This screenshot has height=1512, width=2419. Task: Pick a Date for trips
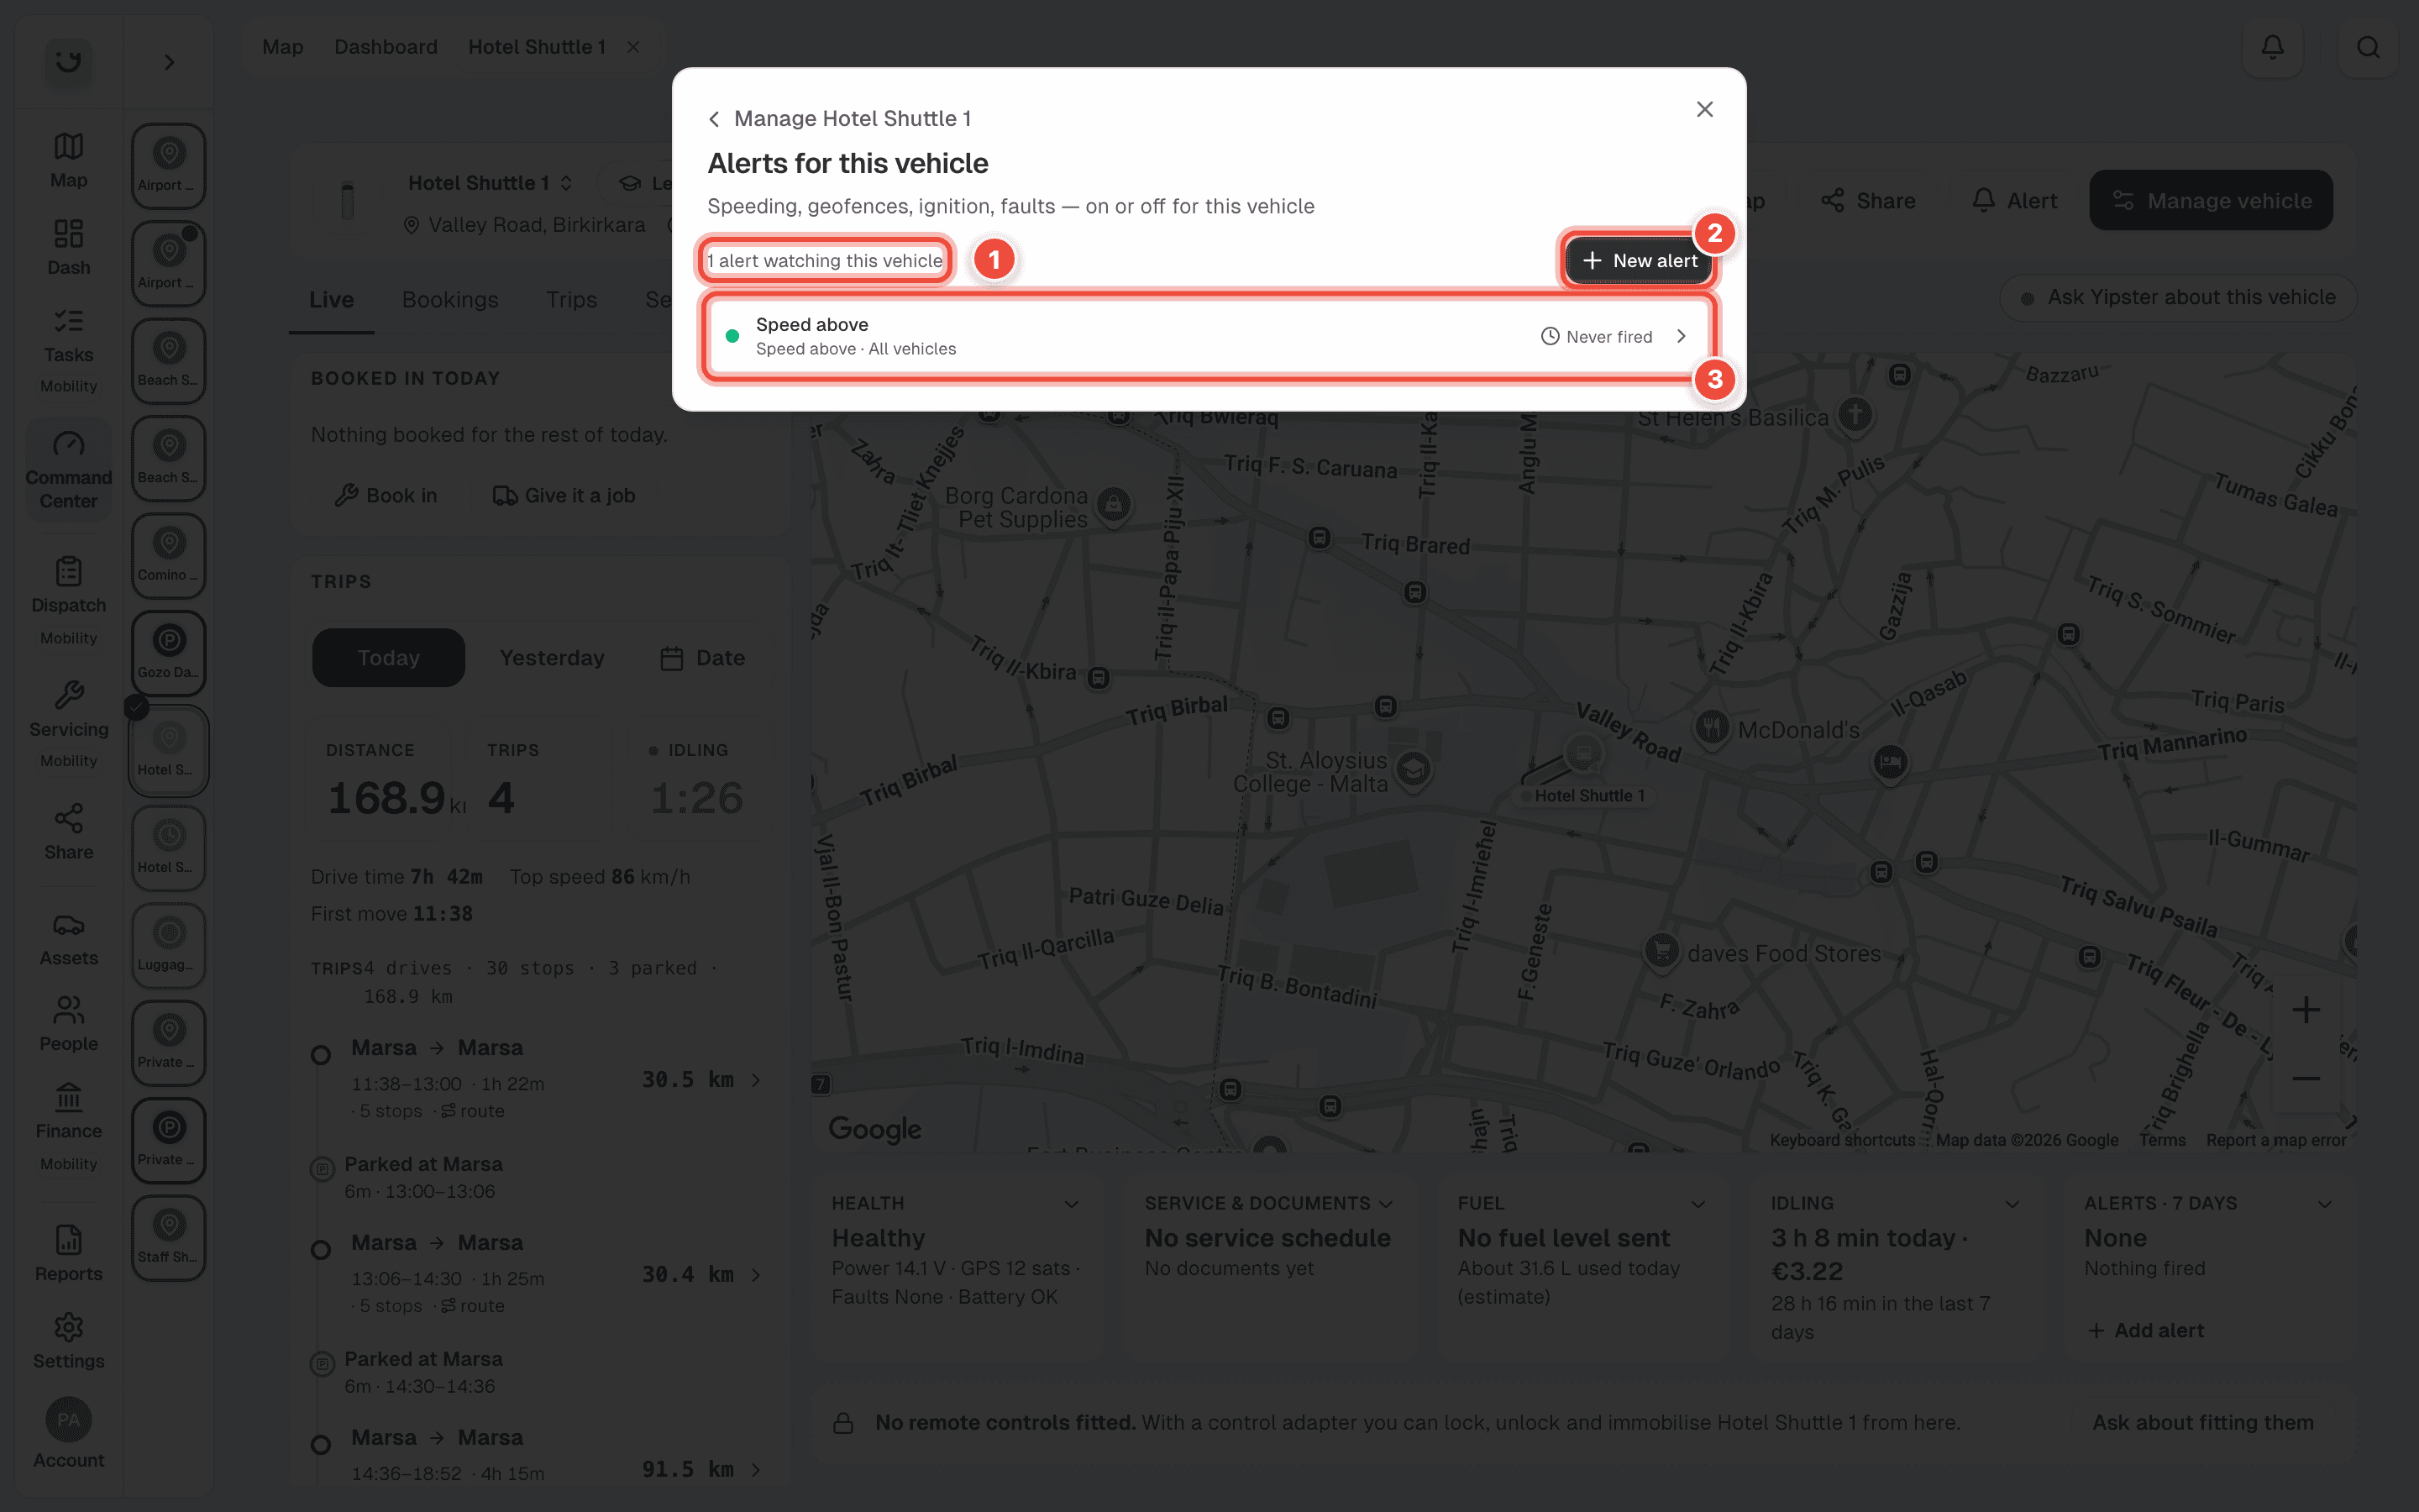click(703, 658)
